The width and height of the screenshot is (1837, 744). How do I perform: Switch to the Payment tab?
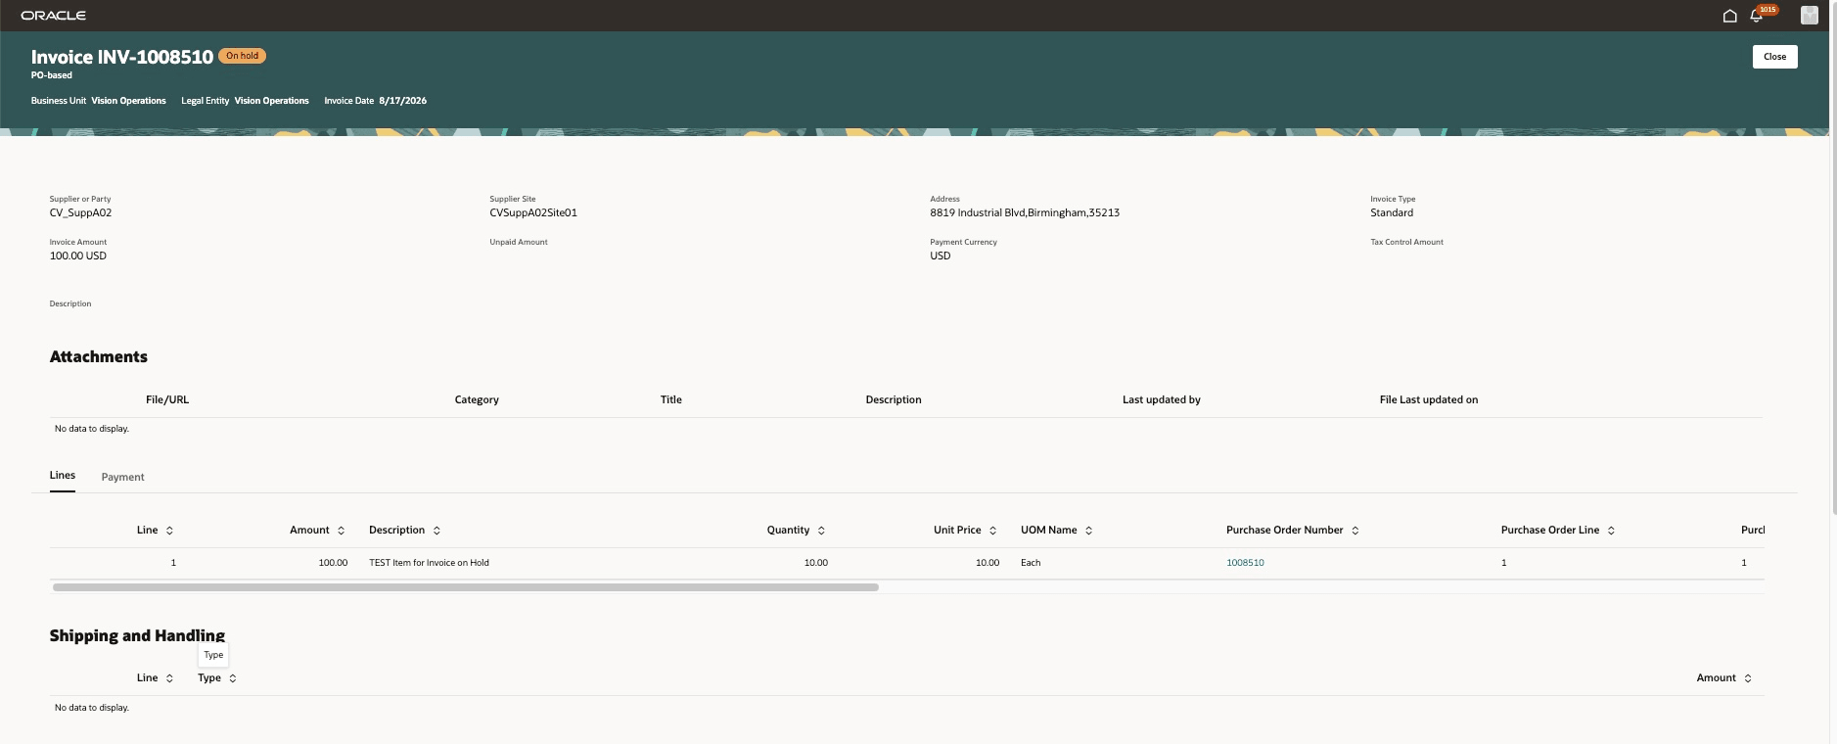122,478
